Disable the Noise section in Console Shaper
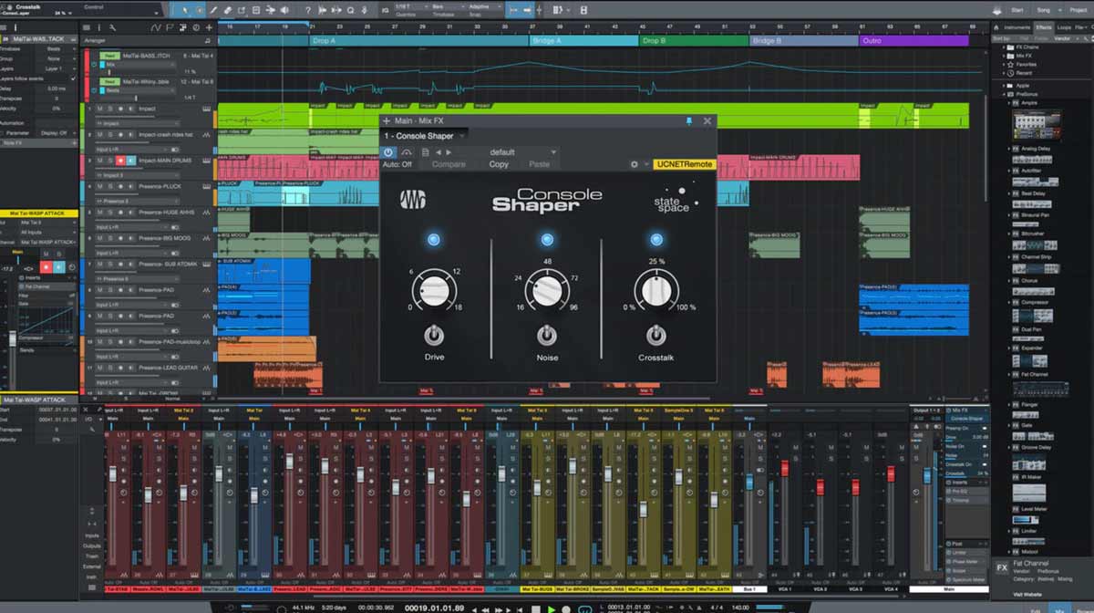This screenshot has width=1094, height=613. pos(547,239)
